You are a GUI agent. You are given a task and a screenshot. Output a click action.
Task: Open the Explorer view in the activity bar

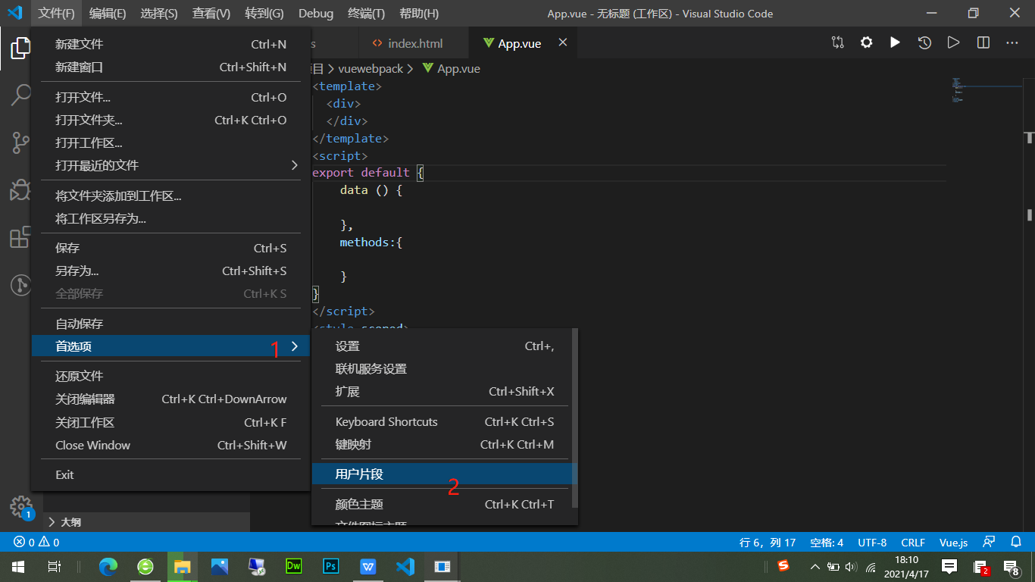click(x=20, y=48)
